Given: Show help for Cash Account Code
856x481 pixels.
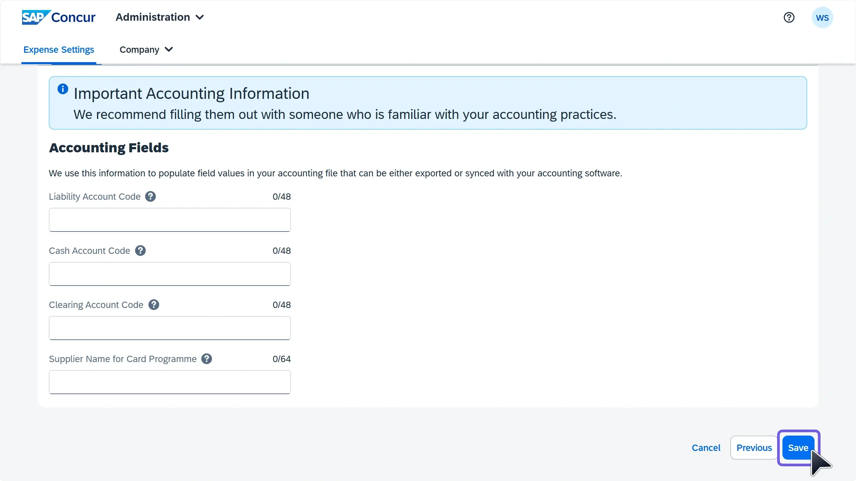Looking at the screenshot, I should 140,251.
